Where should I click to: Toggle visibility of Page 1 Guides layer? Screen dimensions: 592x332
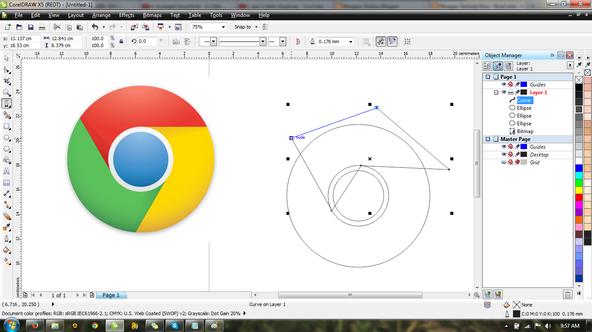point(504,84)
